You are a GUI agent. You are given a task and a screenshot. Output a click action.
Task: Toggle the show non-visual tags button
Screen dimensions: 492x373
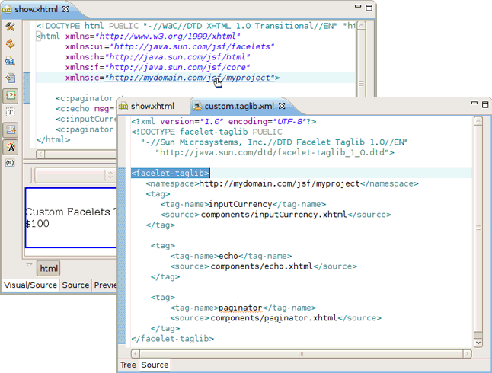click(11, 95)
